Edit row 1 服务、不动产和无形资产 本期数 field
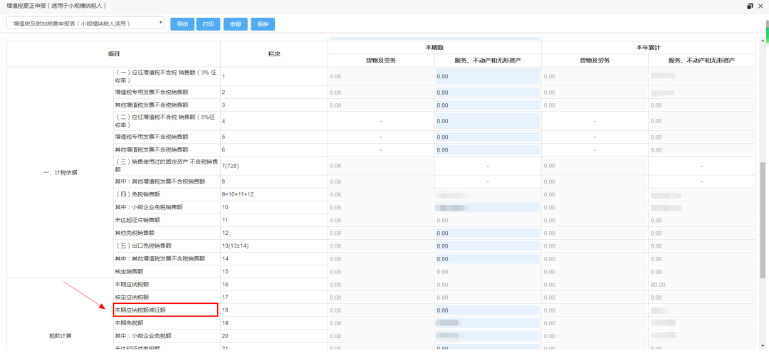The width and height of the screenshot is (769, 353). (488, 76)
